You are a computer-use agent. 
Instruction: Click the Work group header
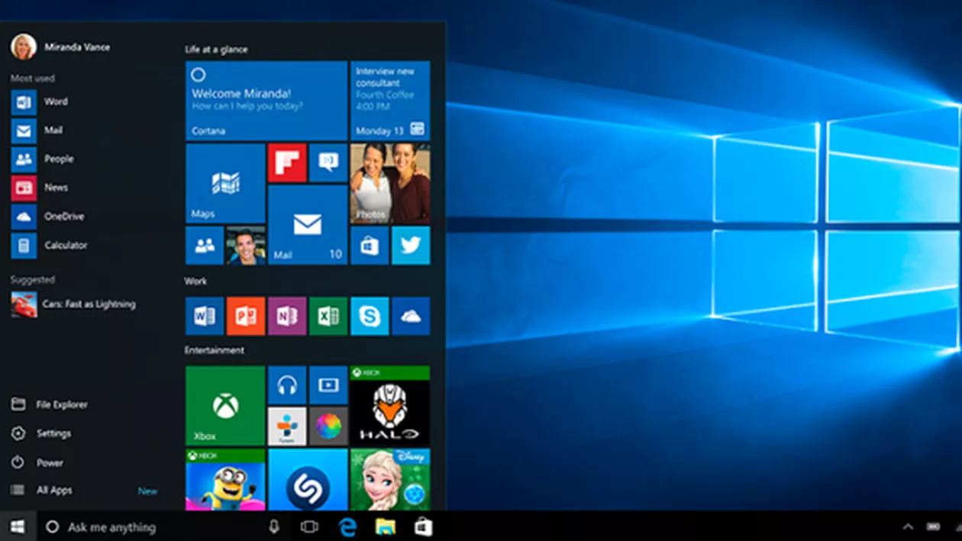click(195, 281)
